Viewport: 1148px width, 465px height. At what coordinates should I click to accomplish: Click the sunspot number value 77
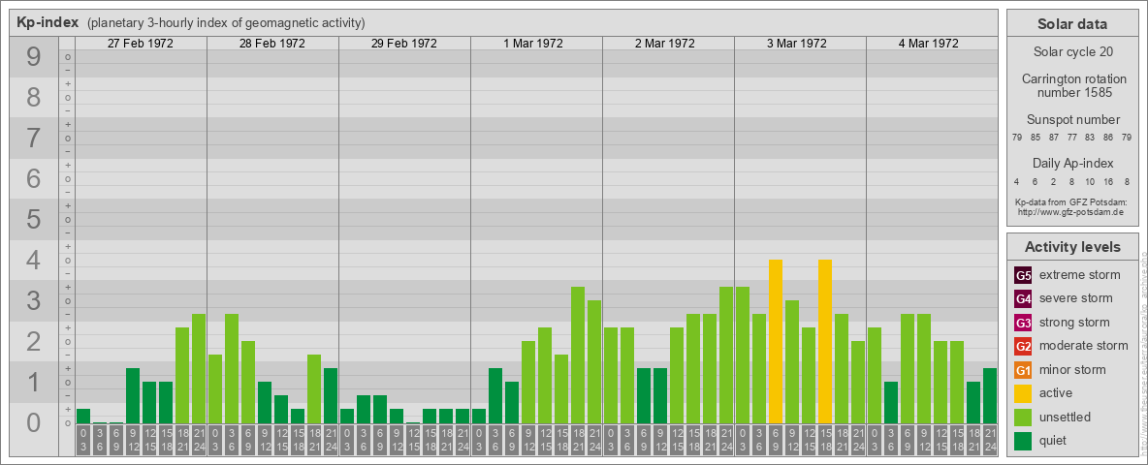(x=1071, y=138)
